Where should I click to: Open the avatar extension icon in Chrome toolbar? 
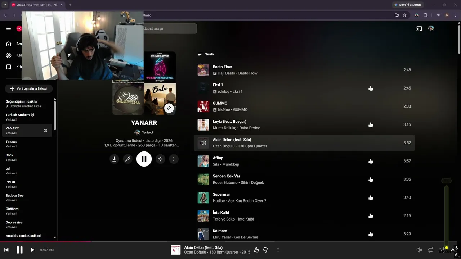pyautogui.click(x=417, y=15)
